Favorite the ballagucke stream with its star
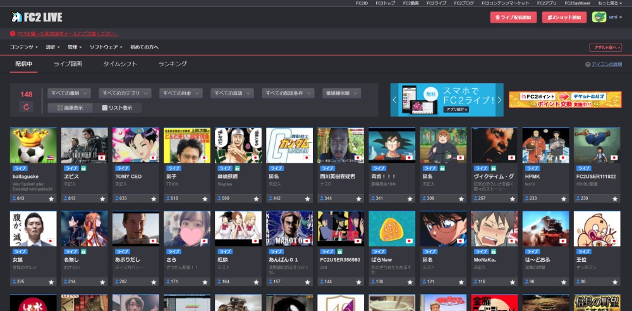Viewport: 632px width, 311px height. (x=51, y=199)
